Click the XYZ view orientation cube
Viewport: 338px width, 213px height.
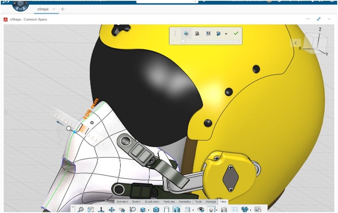[317, 43]
